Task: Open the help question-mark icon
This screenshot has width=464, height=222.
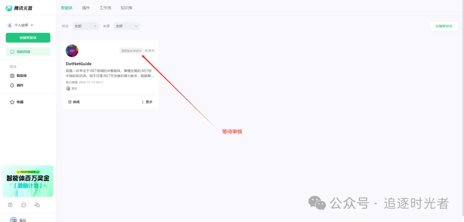Action: (x=10, y=205)
